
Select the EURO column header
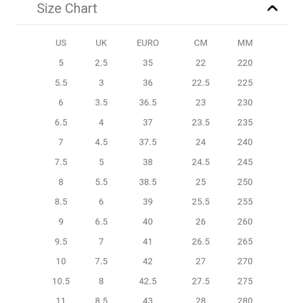pyautogui.click(x=148, y=43)
